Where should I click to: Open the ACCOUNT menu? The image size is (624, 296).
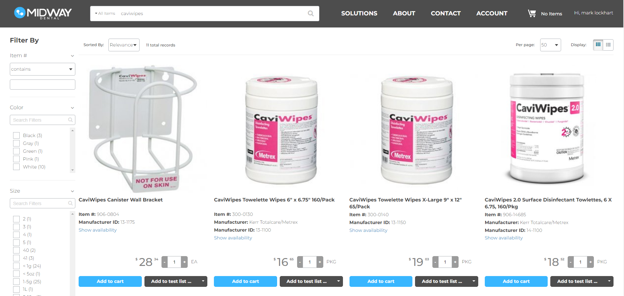pyautogui.click(x=492, y=13)
